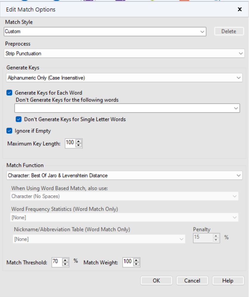Decrease the Maximum Key Length spinner
The width and height of the screenshot is (249, 297).
tap(78, 145)
